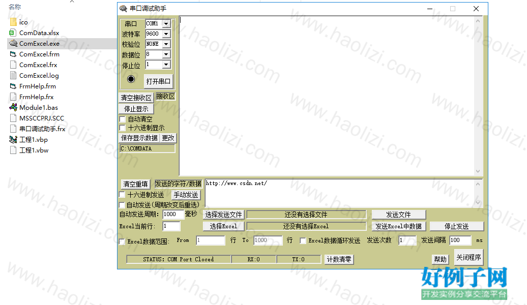Click the serial assistant title bar icon
The height and width of the screenshot is (305, 527).
(x=123, y=9)
